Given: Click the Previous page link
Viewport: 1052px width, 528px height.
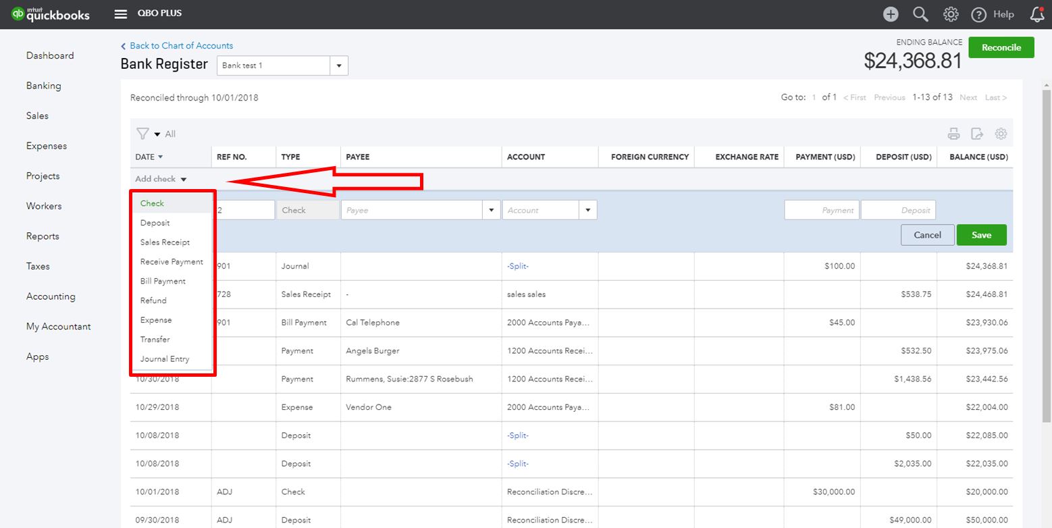Looking at the screenshot, I should pyautogui.click(x=889, y=97).
